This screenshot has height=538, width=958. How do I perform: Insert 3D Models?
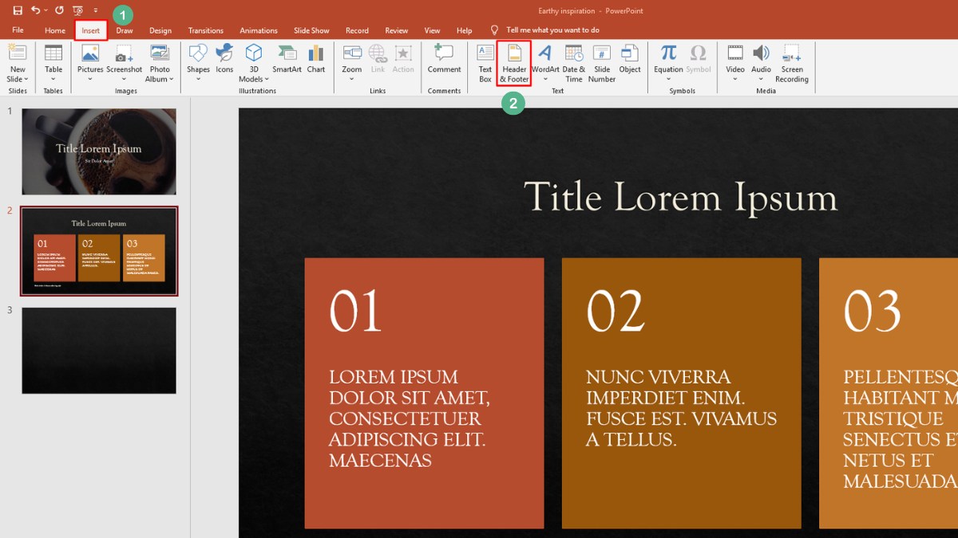254,63
